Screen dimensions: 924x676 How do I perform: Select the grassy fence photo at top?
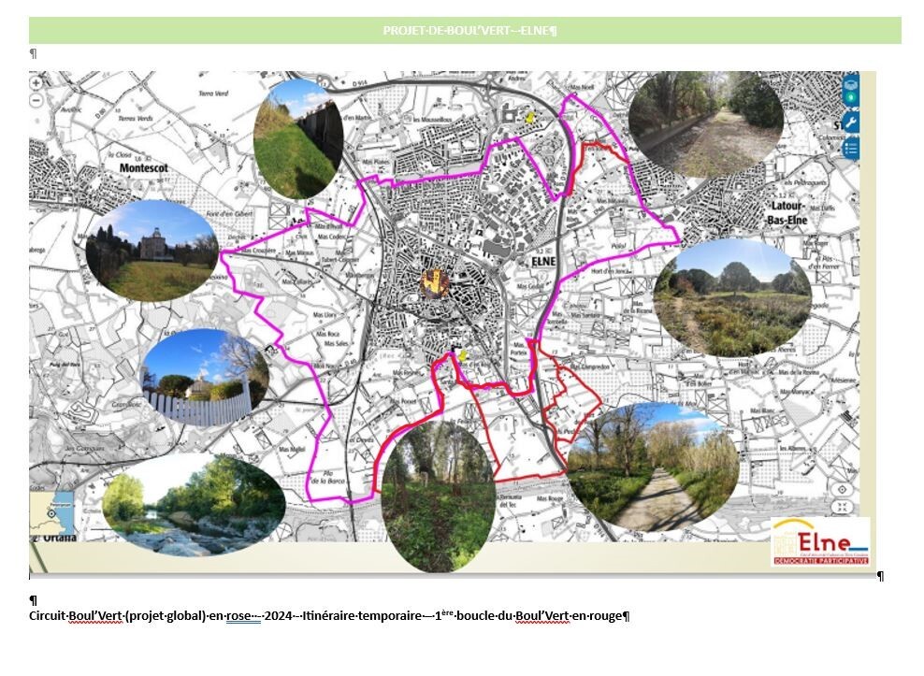click(297, 138)
